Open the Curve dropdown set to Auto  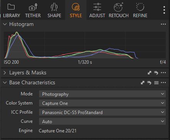tap(102, 121)
